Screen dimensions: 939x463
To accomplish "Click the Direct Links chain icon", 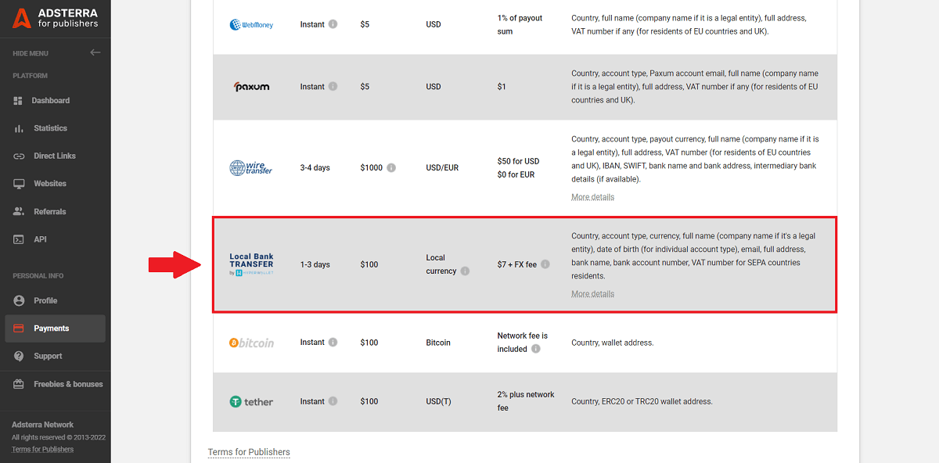I will click(19, 156).
